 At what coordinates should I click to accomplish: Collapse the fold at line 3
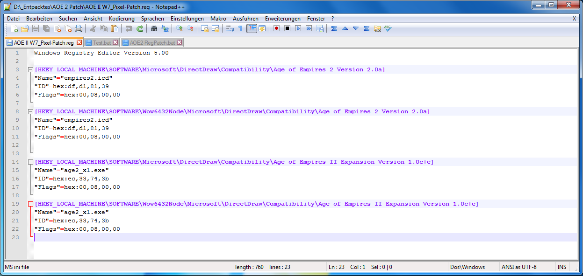[31, 70]
